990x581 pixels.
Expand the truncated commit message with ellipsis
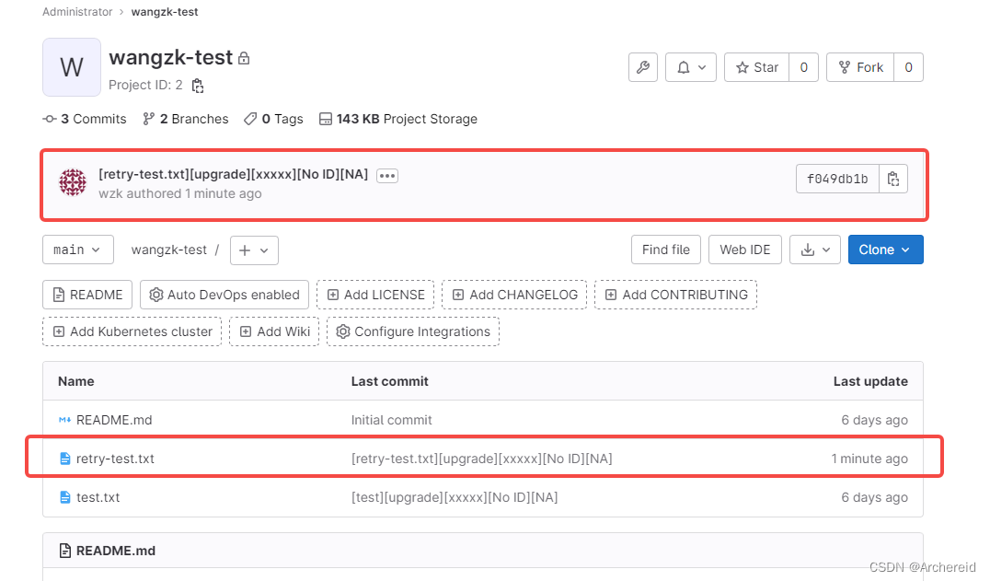coord(386,175)
